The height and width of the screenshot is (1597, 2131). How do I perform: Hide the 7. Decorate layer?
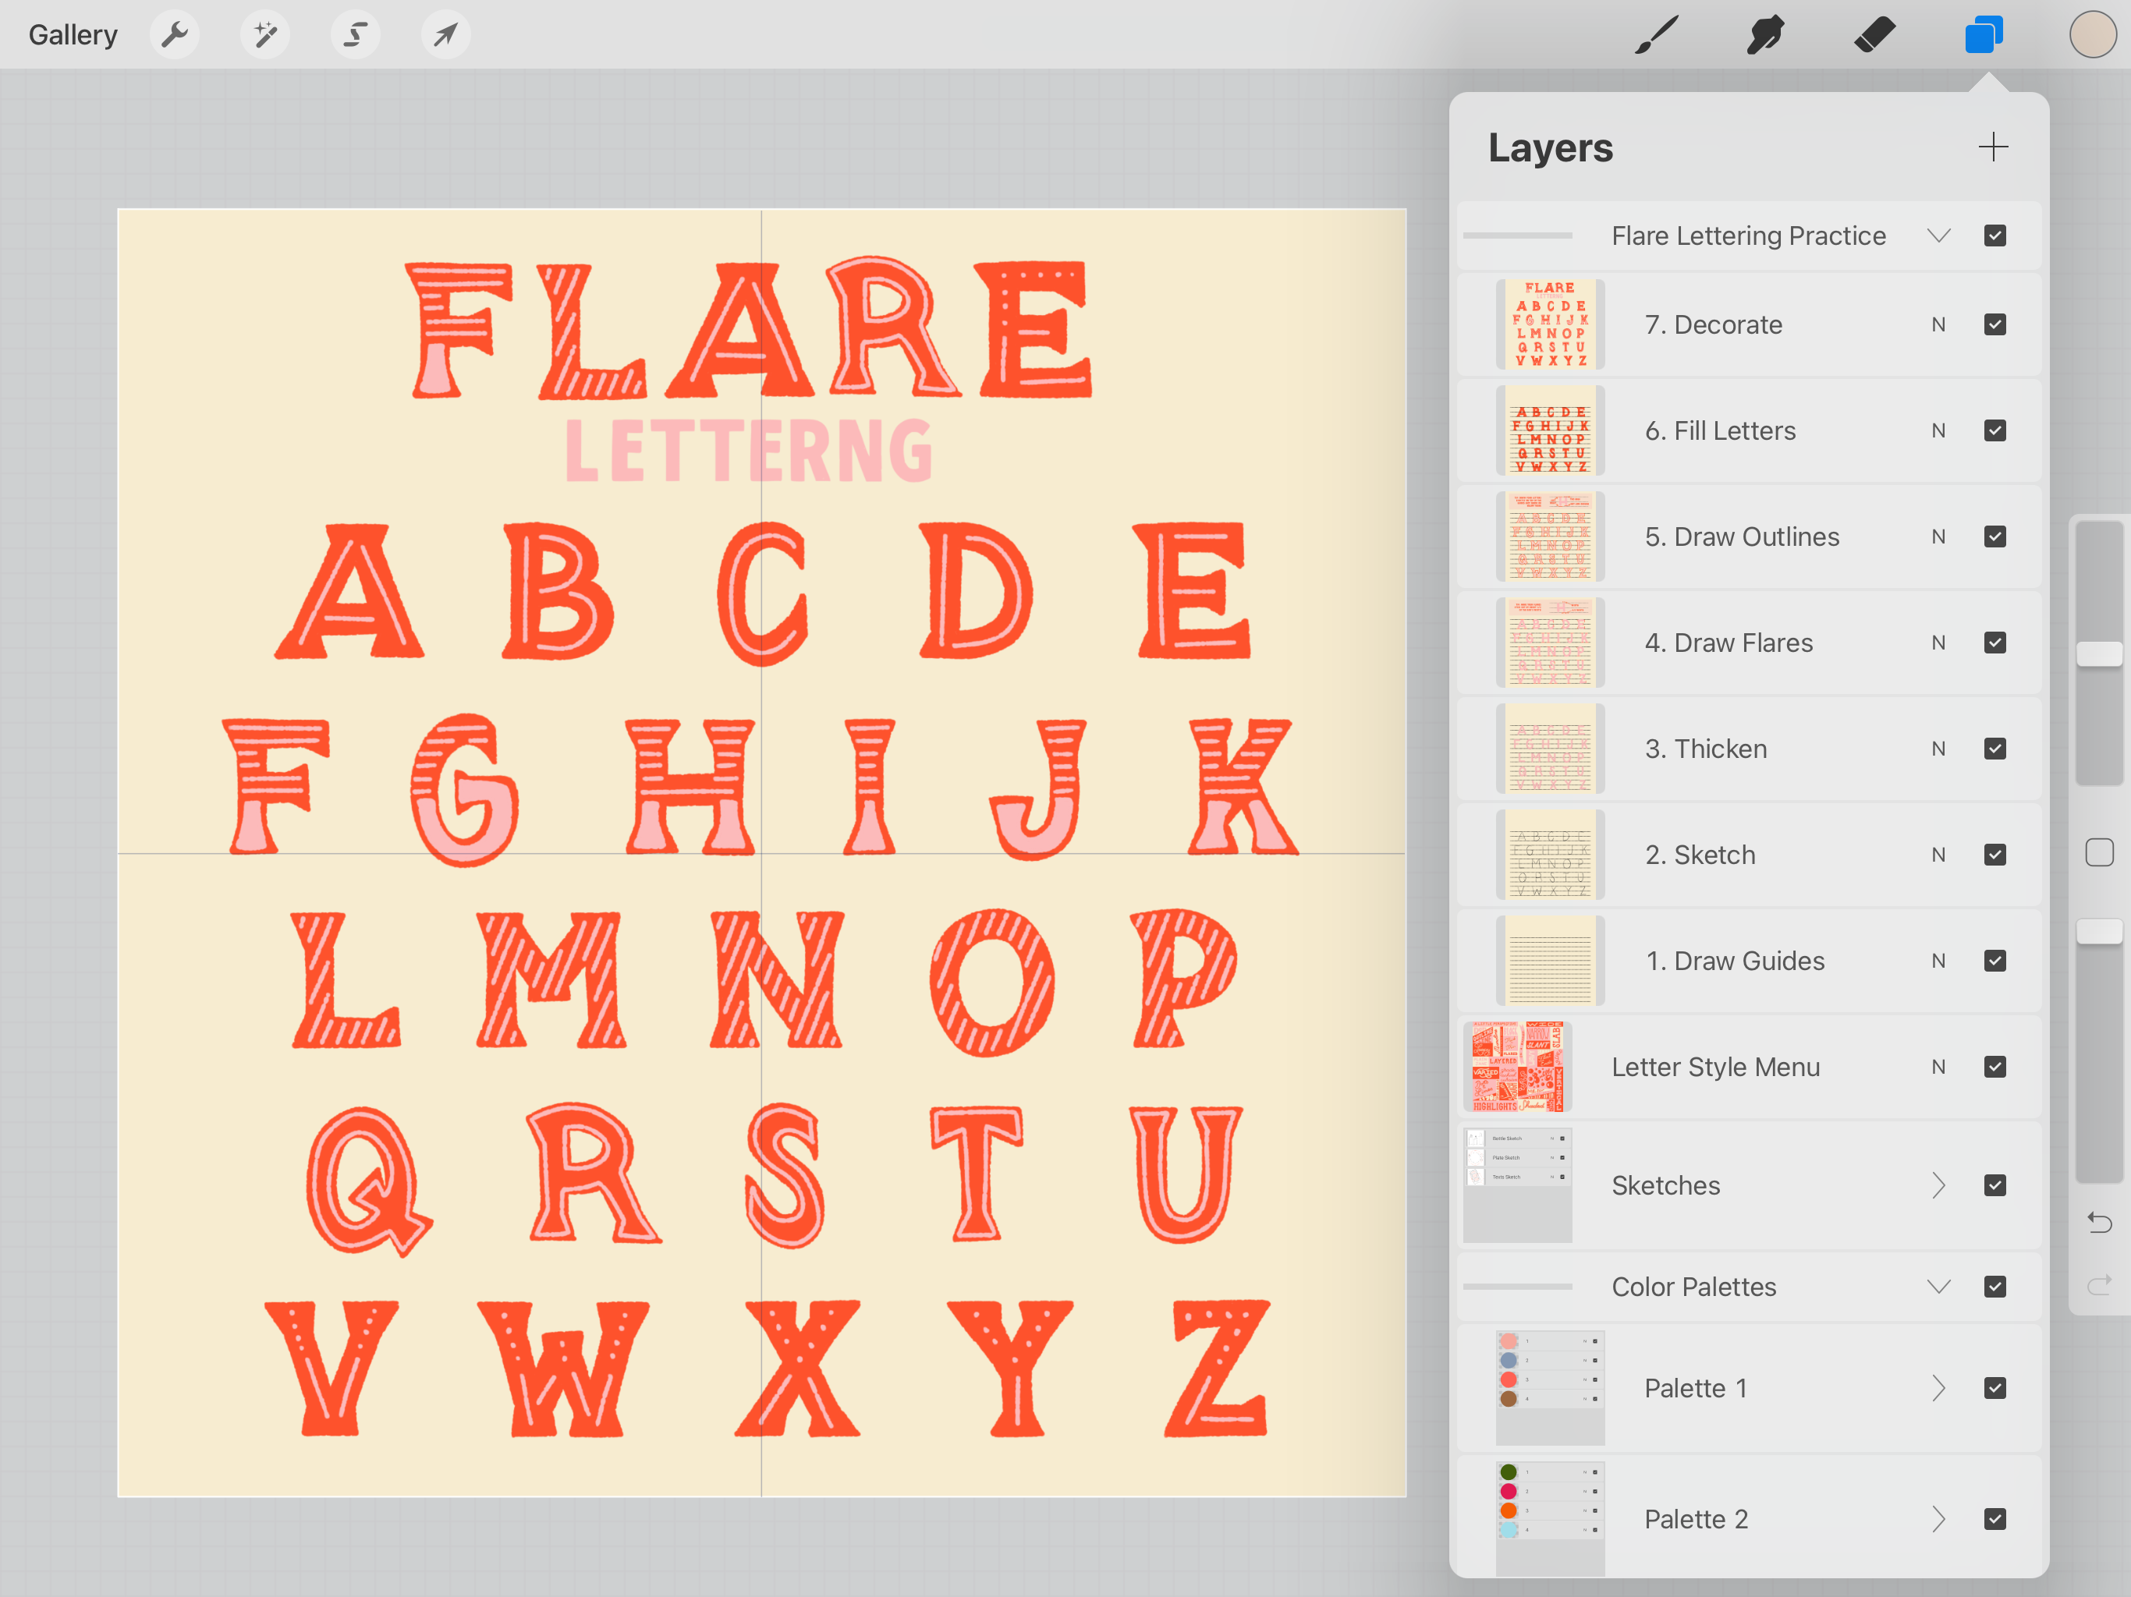[1994, 324]
